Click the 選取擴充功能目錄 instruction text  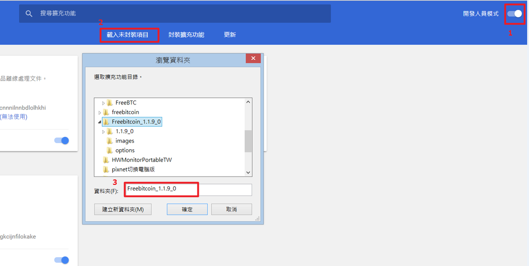click(118, 77)
